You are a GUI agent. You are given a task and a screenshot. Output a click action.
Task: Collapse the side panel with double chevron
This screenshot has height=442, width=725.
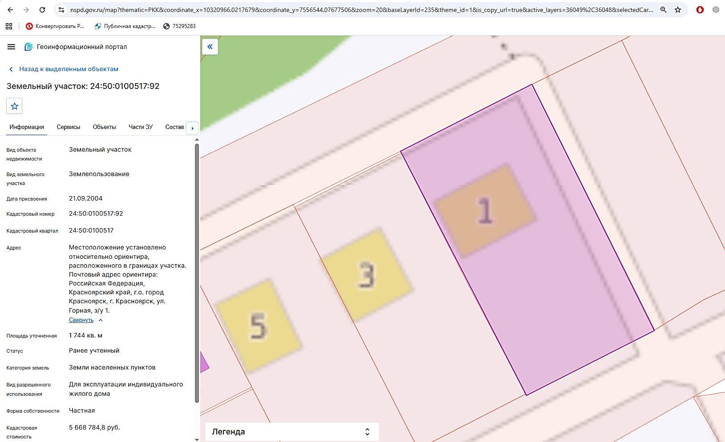coord(210,47)
